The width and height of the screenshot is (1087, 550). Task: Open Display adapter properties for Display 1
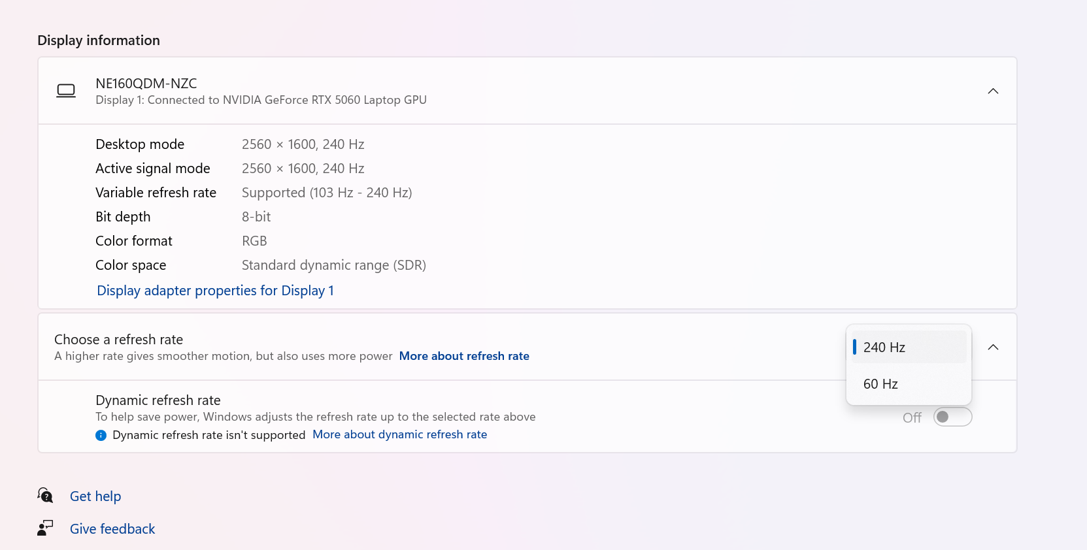click(x=215, y=291)
